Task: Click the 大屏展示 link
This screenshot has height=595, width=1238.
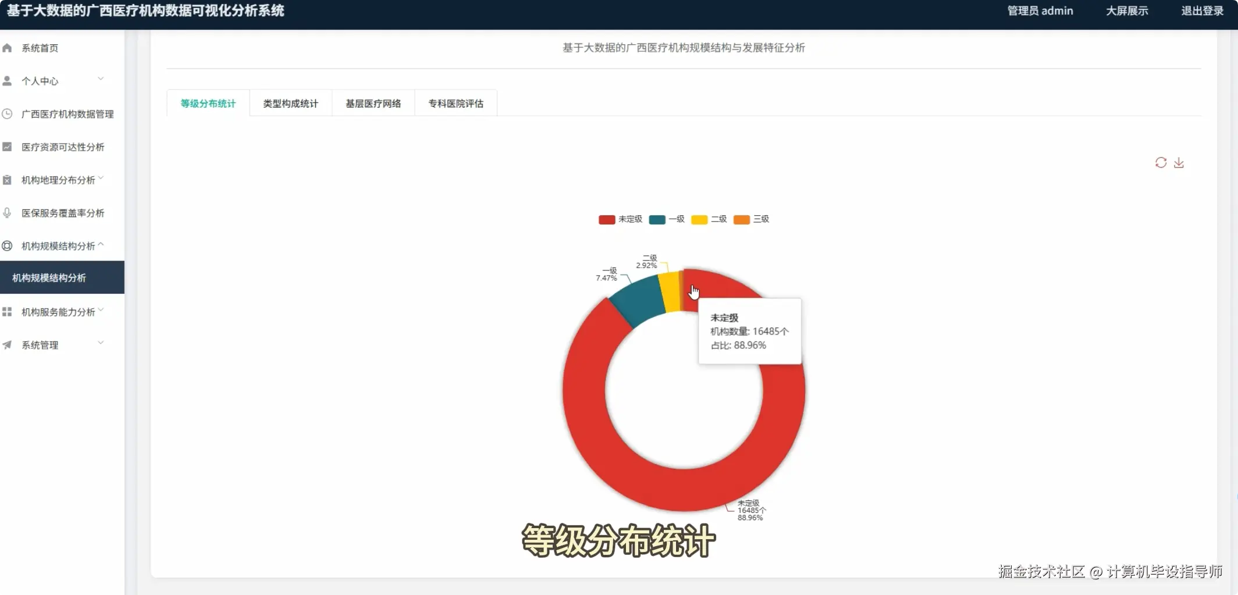Action: click(1127, 11)
